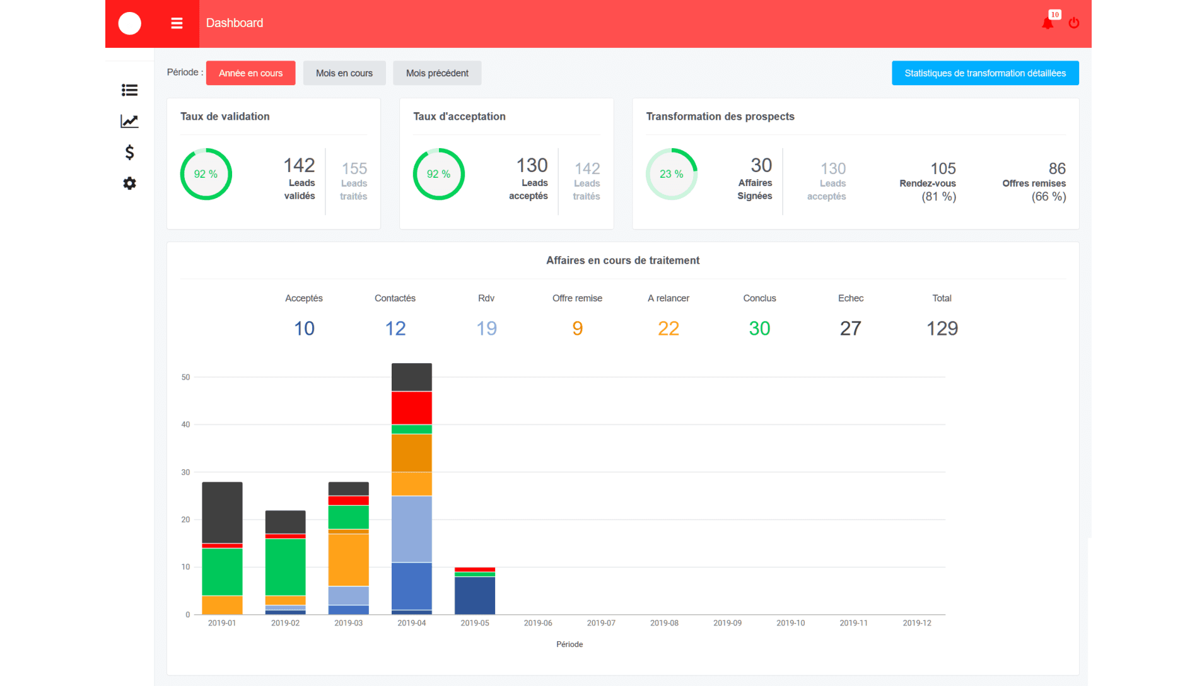This screenshot has height=686, width=1197.
Task: Click the 30 Affaires Signées value
Action: [x=761, y=165]
